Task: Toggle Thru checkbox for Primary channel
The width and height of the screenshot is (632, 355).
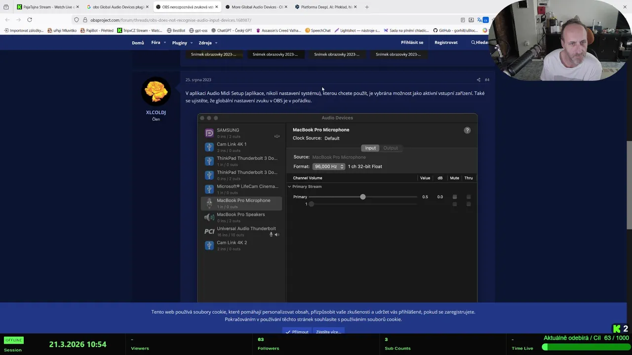Action: (469, 197)
